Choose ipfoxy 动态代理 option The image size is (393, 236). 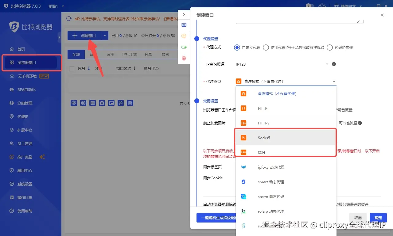coord(286,167)
